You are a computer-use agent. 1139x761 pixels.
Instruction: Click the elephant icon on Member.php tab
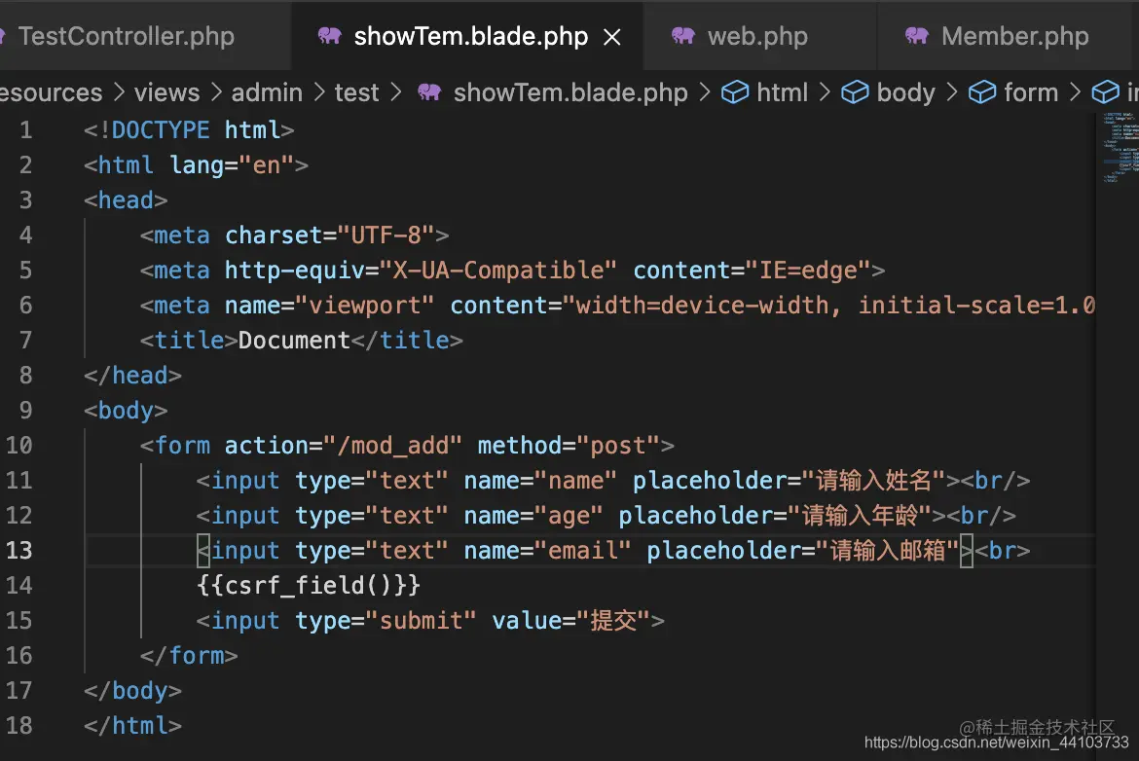917,36
